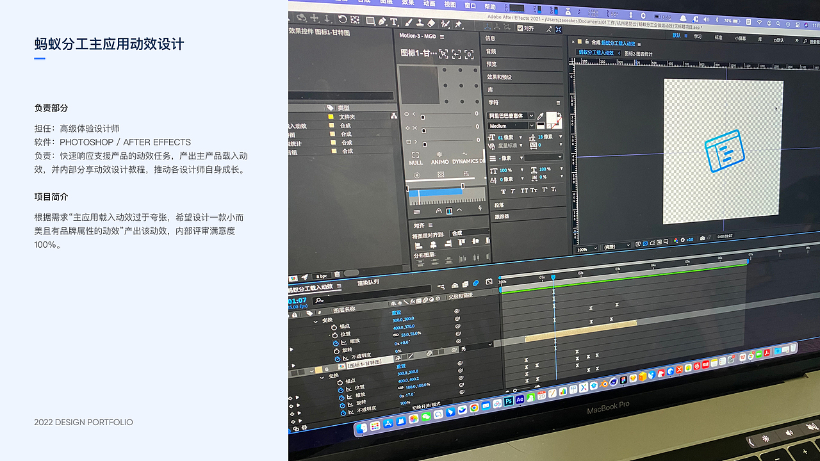
Task: Click the stopwatch next to 不透明度
Action: coord(336,359)
